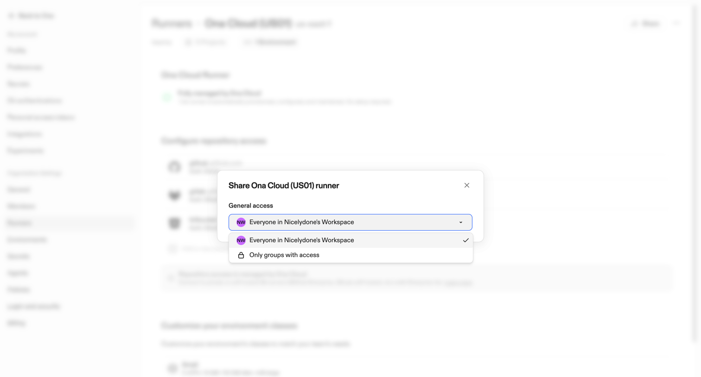Click the Share Ona Cloud (US01) runner title
The height and width of the screenshot is (377, 701).
point(284,185)
